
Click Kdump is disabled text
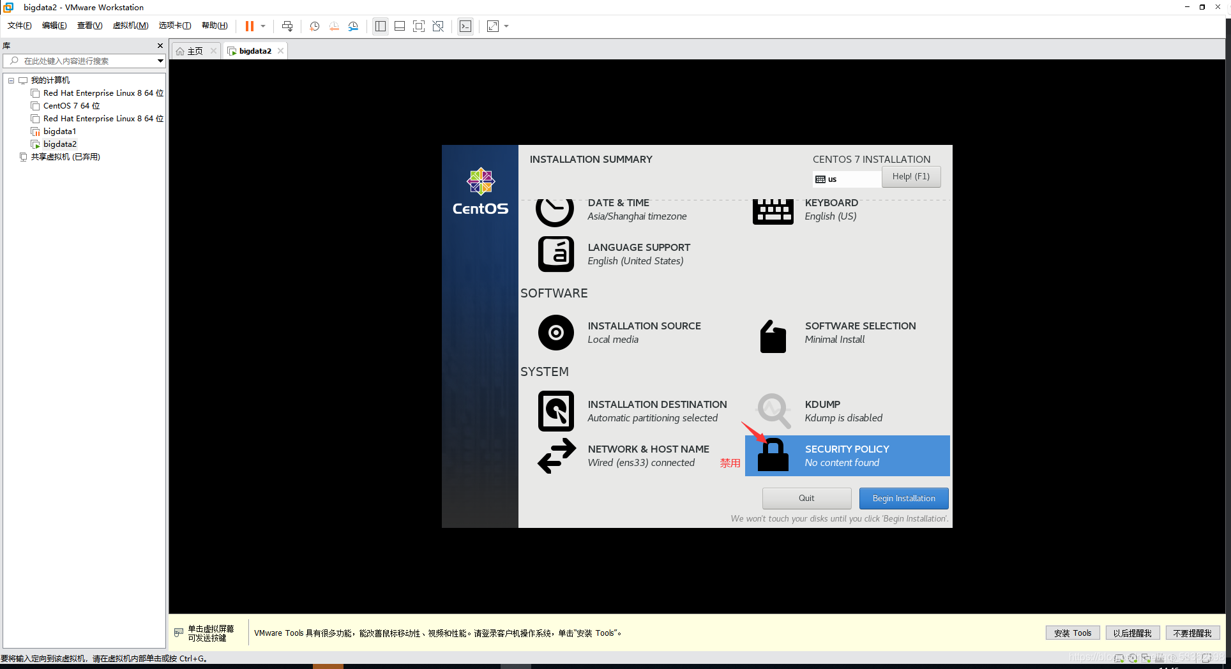click(843, 418)
